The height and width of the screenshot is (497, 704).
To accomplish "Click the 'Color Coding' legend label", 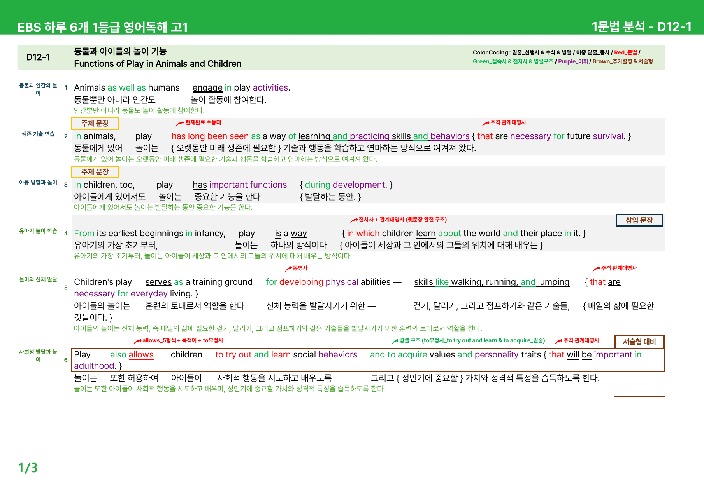I will (490, 52).
